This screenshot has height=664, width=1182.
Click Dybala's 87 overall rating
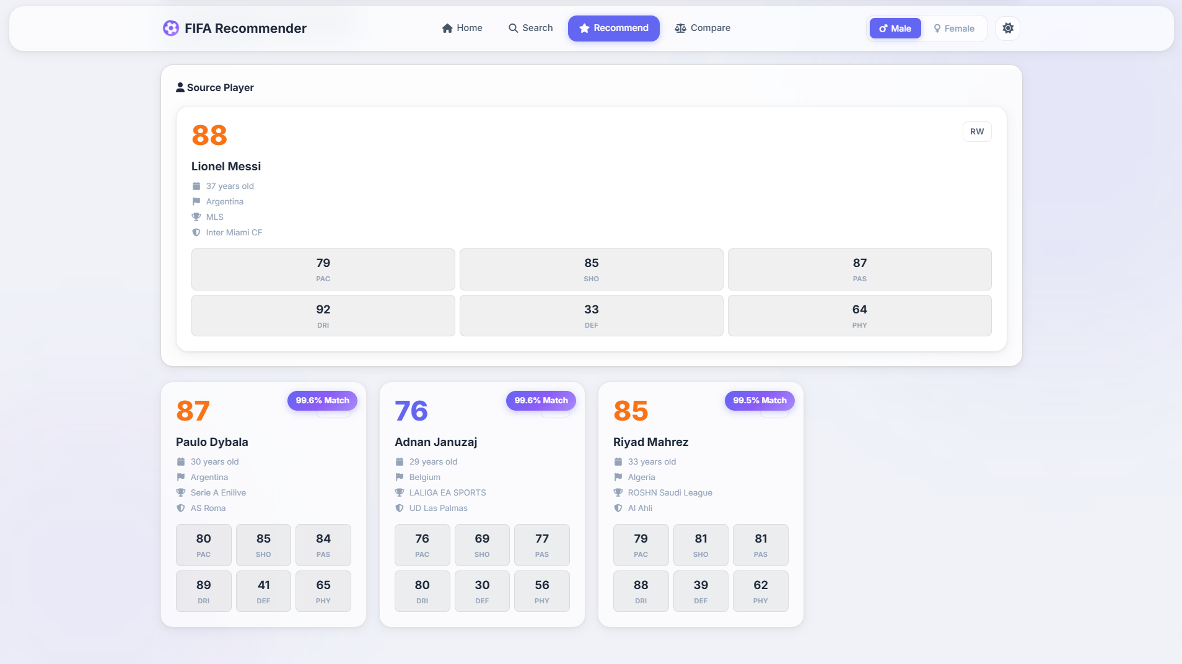pos(193,411)
